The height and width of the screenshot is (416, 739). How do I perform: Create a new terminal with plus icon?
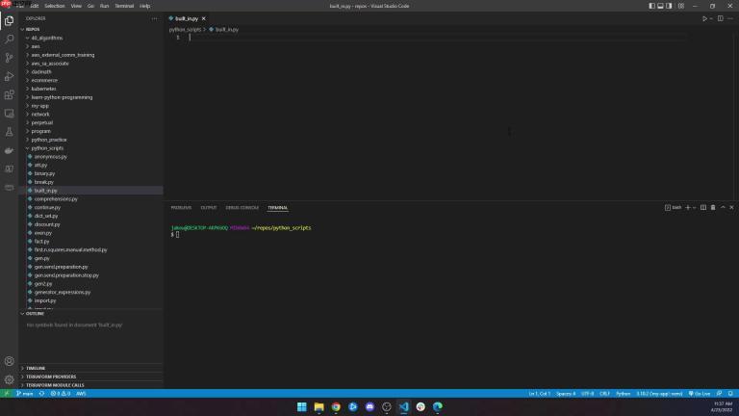[688, 208]
